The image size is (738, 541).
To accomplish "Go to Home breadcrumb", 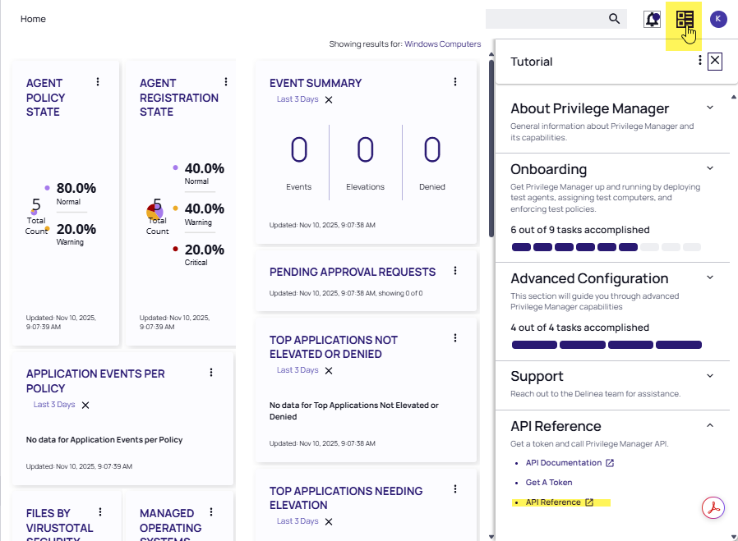I will coord(33,19).
